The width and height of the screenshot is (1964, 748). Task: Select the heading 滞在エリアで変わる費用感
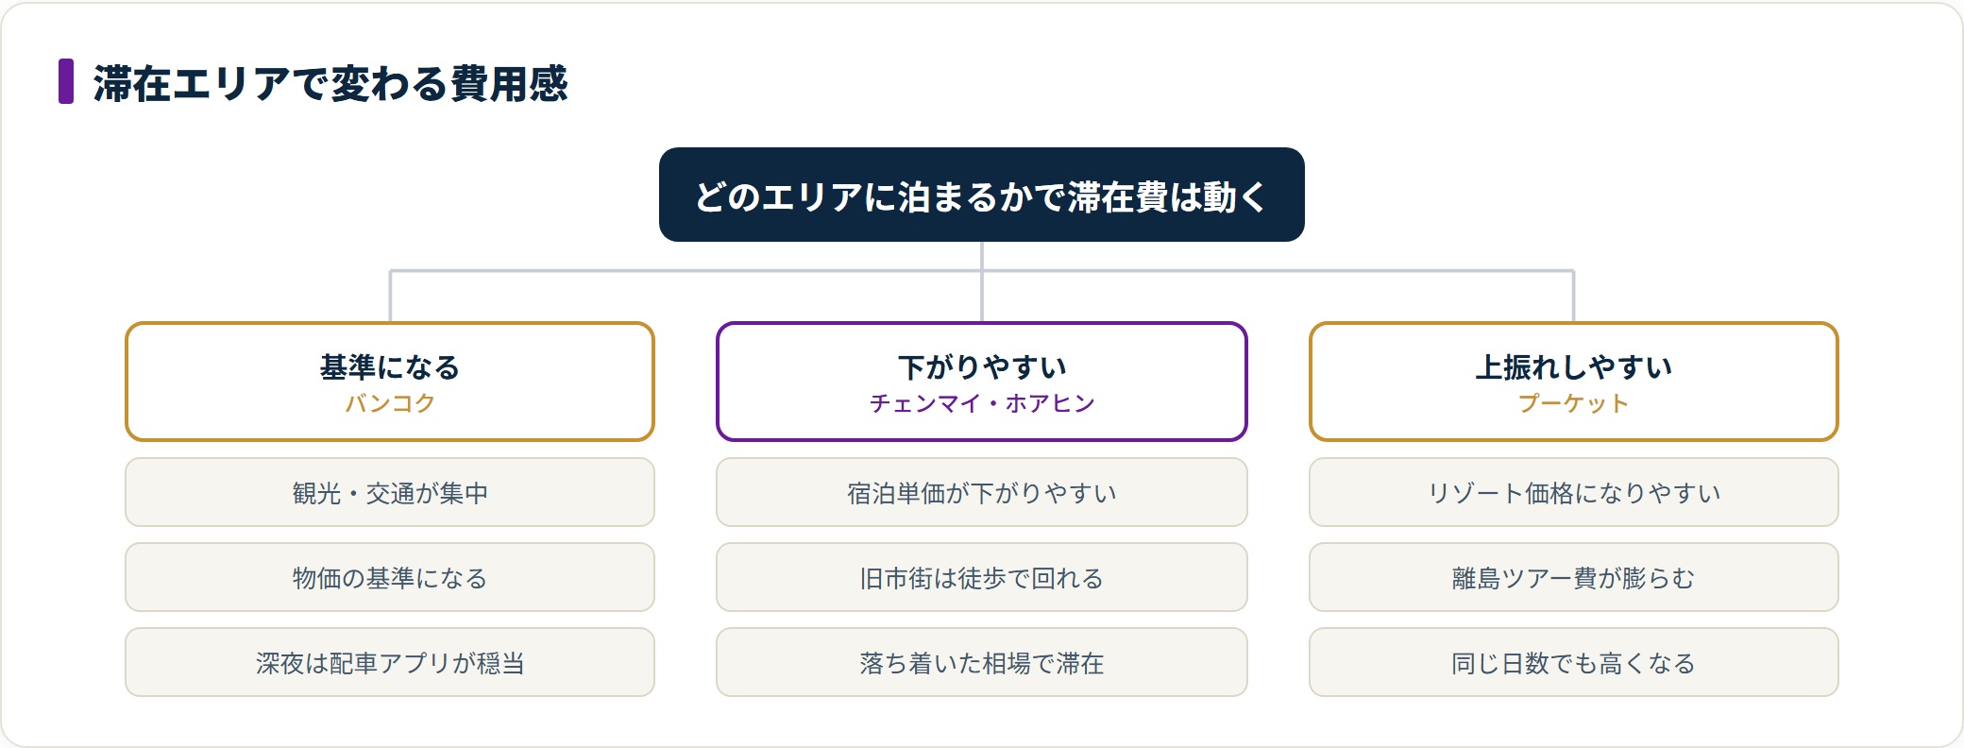330,83
